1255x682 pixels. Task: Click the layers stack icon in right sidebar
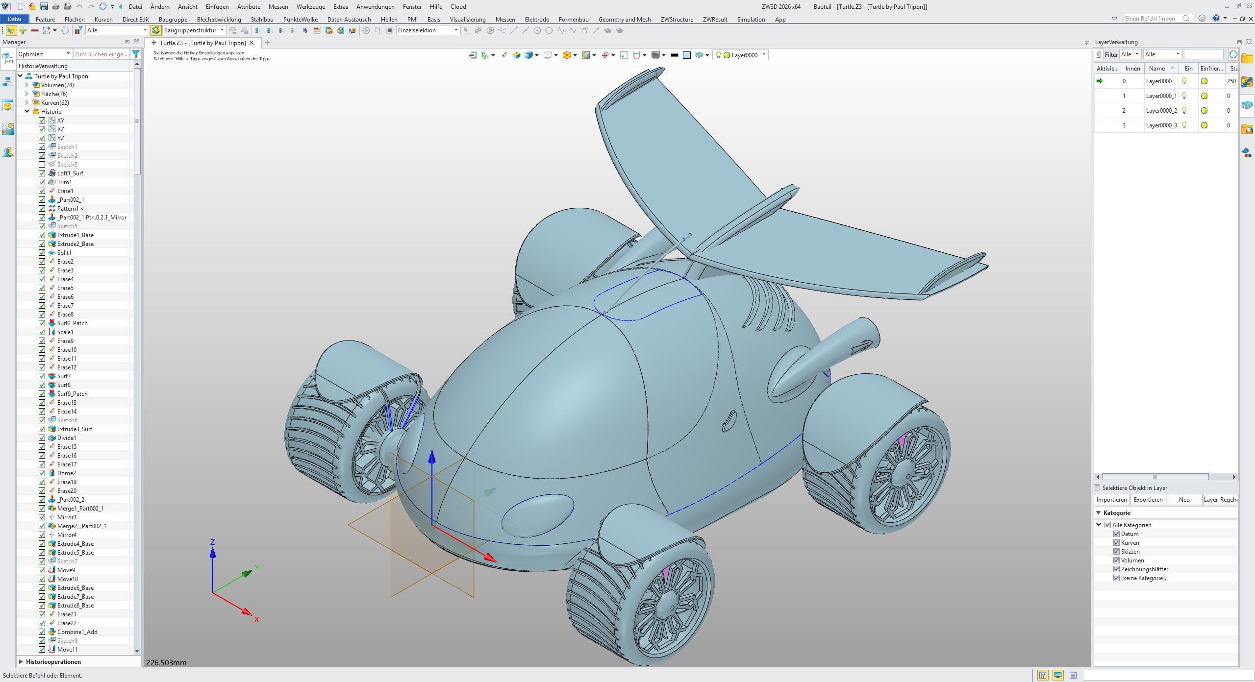point(1247,105)
